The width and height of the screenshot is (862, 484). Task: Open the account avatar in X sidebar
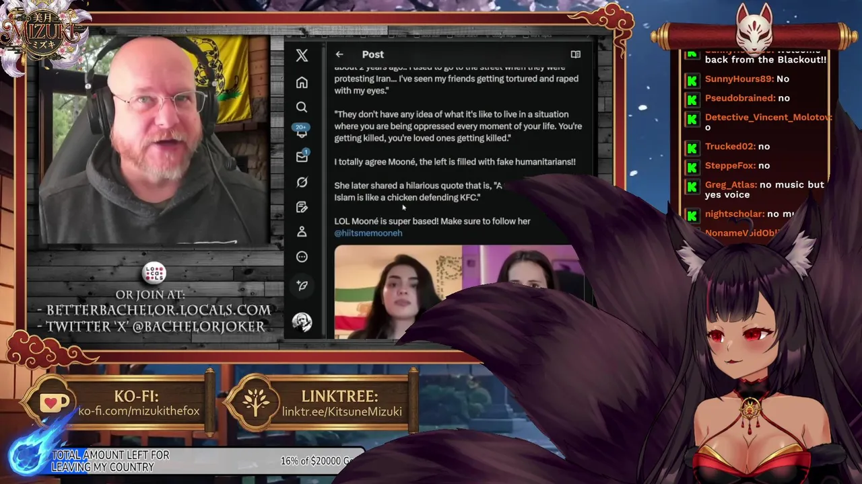tap(302, 322)
